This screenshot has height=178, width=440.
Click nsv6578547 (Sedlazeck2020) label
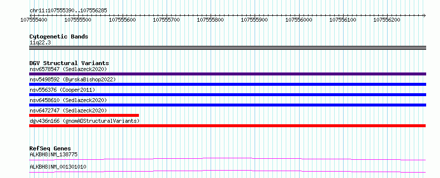(x=68, y=69)
